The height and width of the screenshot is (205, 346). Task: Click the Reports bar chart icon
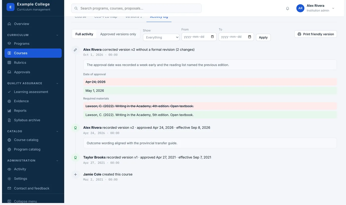(x=9, y=111)
